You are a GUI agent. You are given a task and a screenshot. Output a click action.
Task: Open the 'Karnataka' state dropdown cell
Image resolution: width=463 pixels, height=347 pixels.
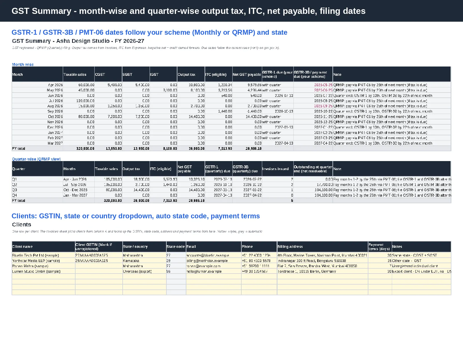[144, 261]
